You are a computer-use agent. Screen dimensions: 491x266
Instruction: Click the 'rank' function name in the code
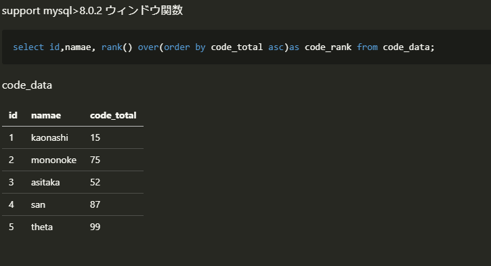pyautogui.click(x=112, y=47)
